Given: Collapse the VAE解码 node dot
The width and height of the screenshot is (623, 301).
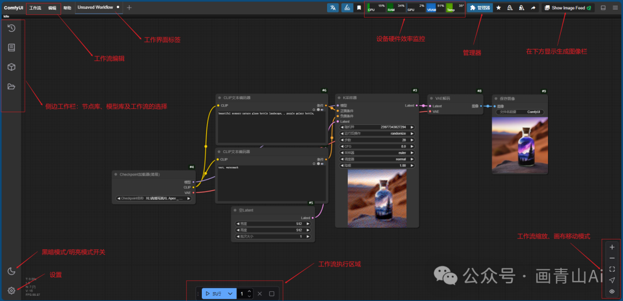Looking at the screenshot, I should pos(431,98).
